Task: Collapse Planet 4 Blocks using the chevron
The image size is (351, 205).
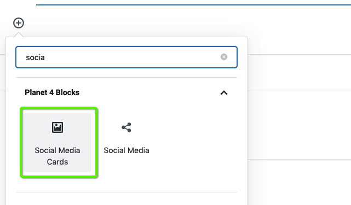Action: pos(224,93)
